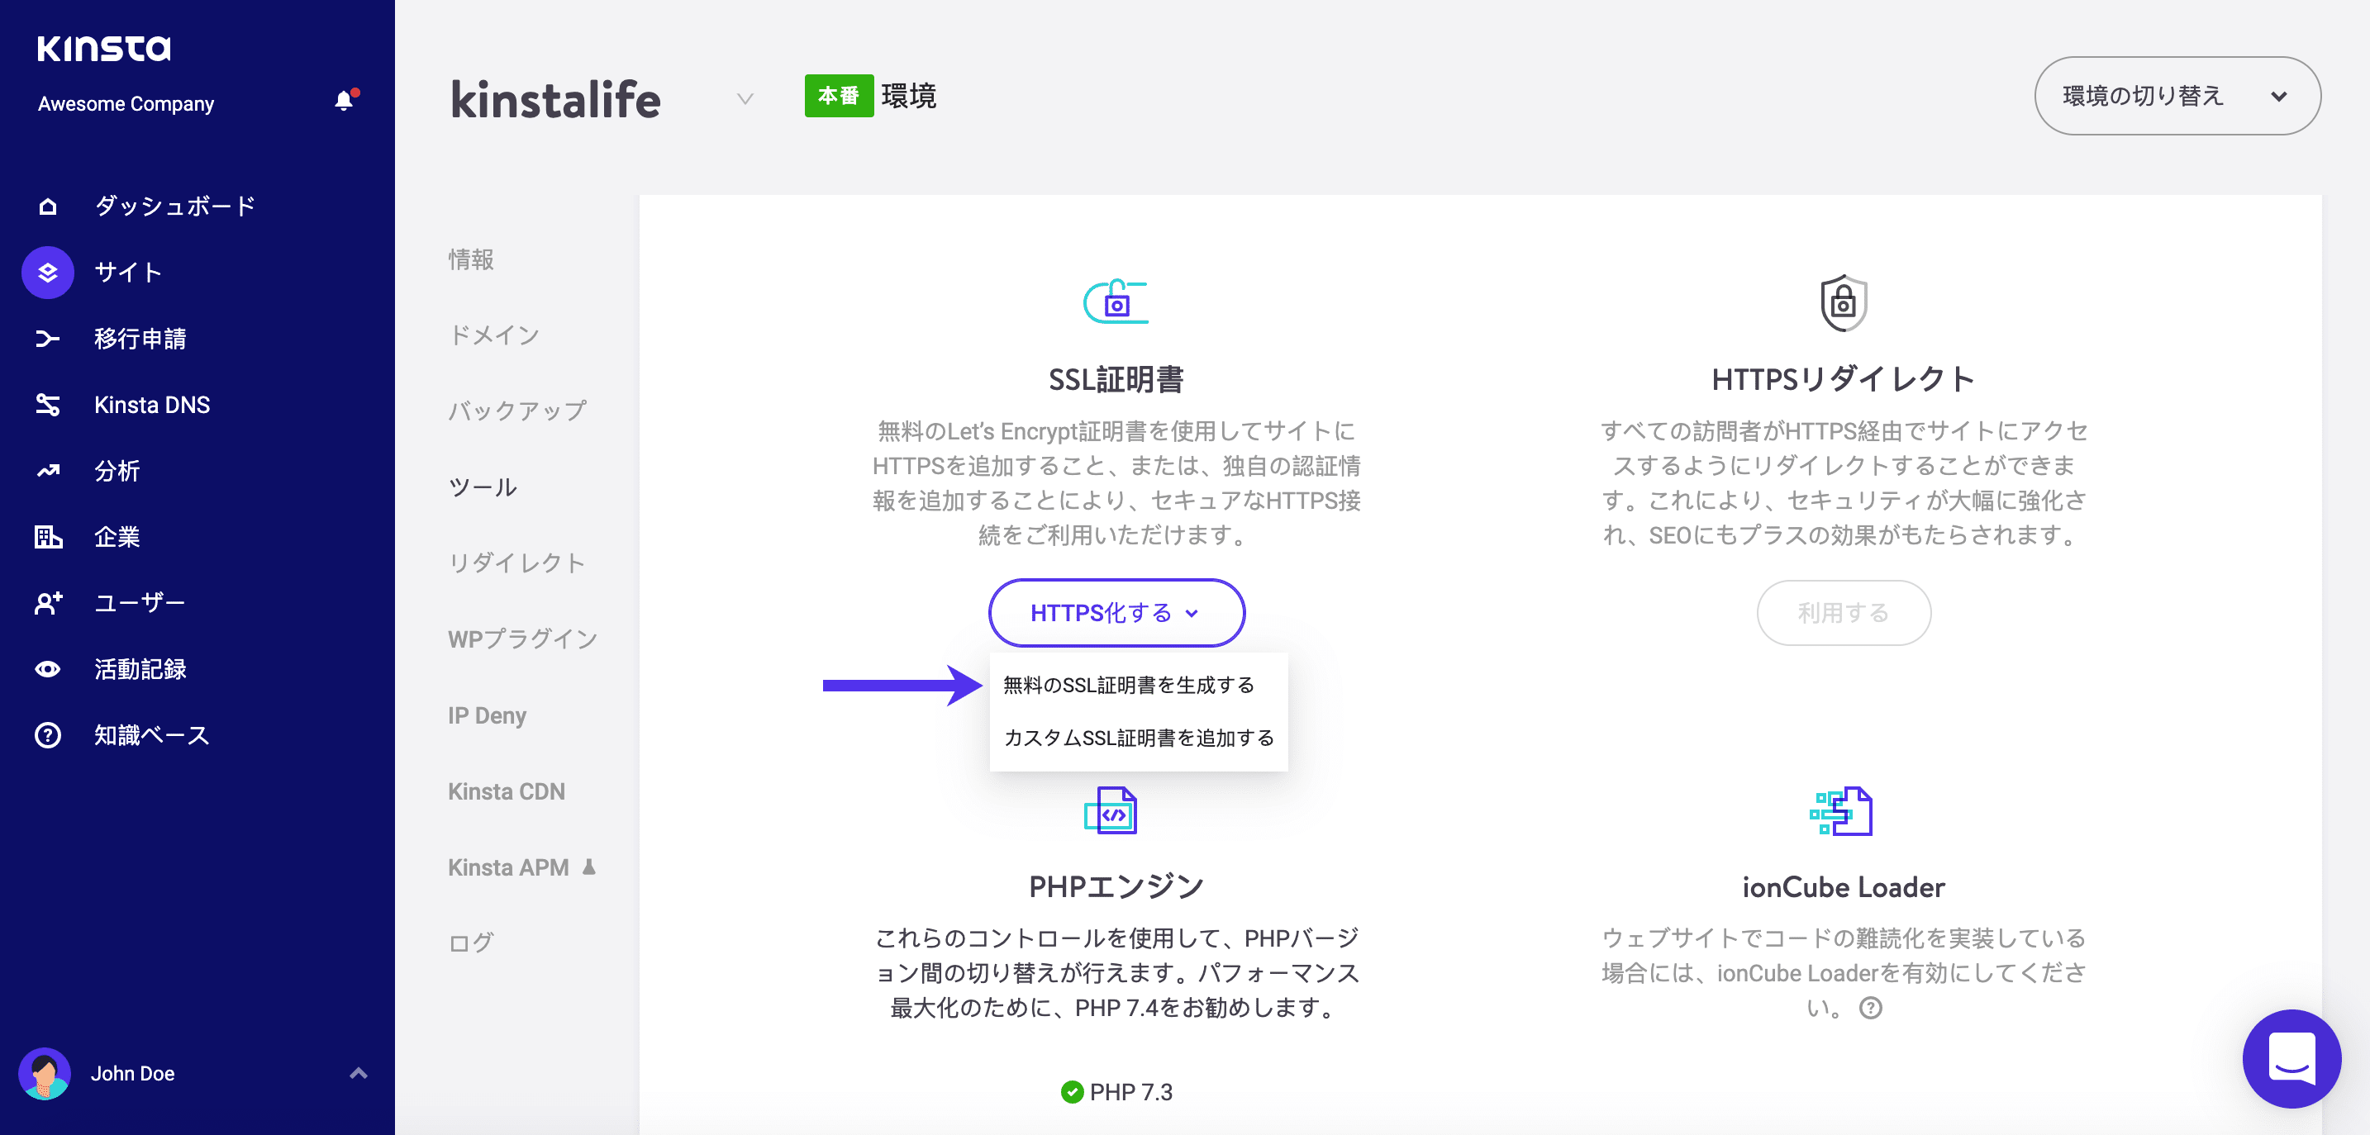Expand the John Doe user menu chevron

pyautogui.click(x=359, y=1073)
